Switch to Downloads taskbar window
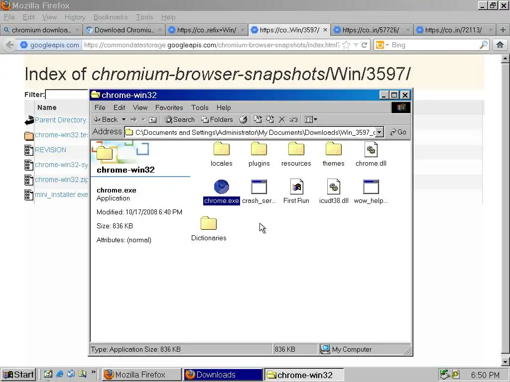The height and width of the screenshot is (382, 510). coord(223,375)
